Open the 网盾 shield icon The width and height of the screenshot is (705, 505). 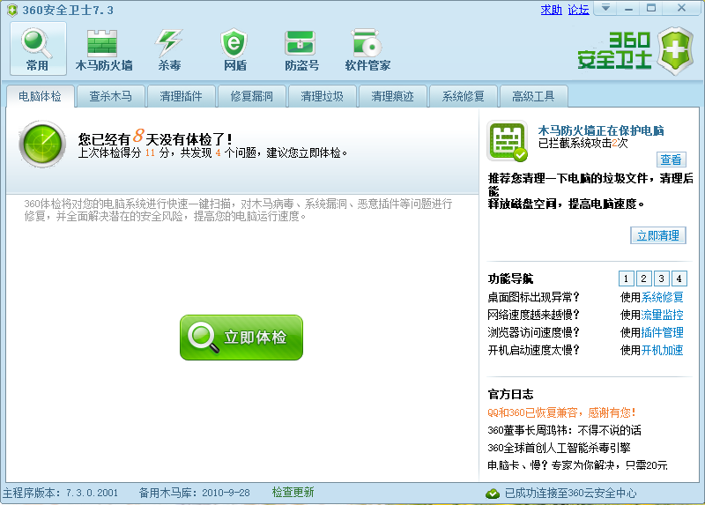coord(234,48)
